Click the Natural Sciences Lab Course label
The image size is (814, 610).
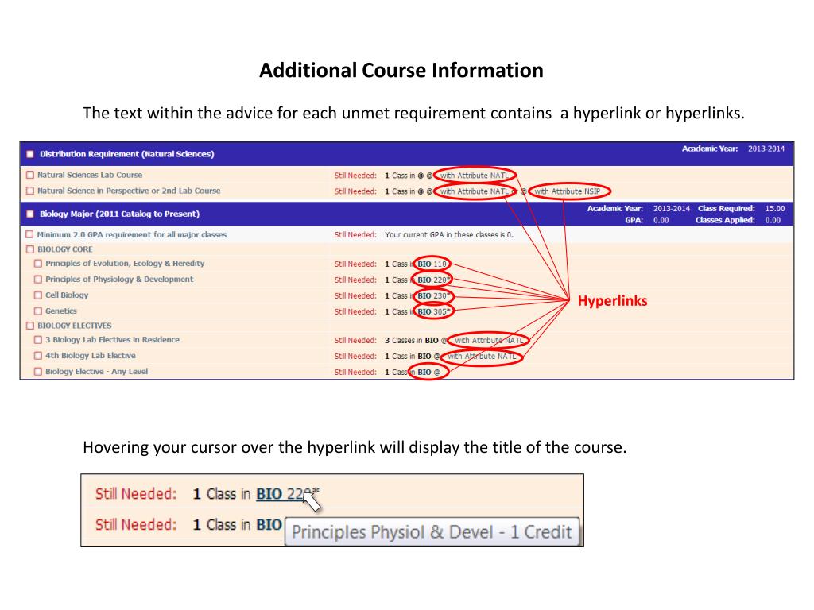pos(90,176)
